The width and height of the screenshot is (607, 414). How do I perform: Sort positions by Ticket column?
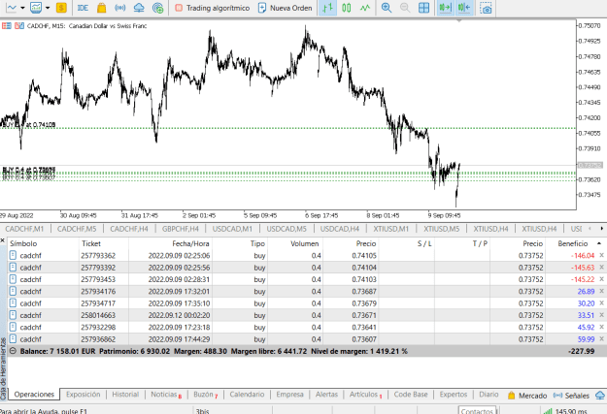pyautogui.click(x=91, y=243)
